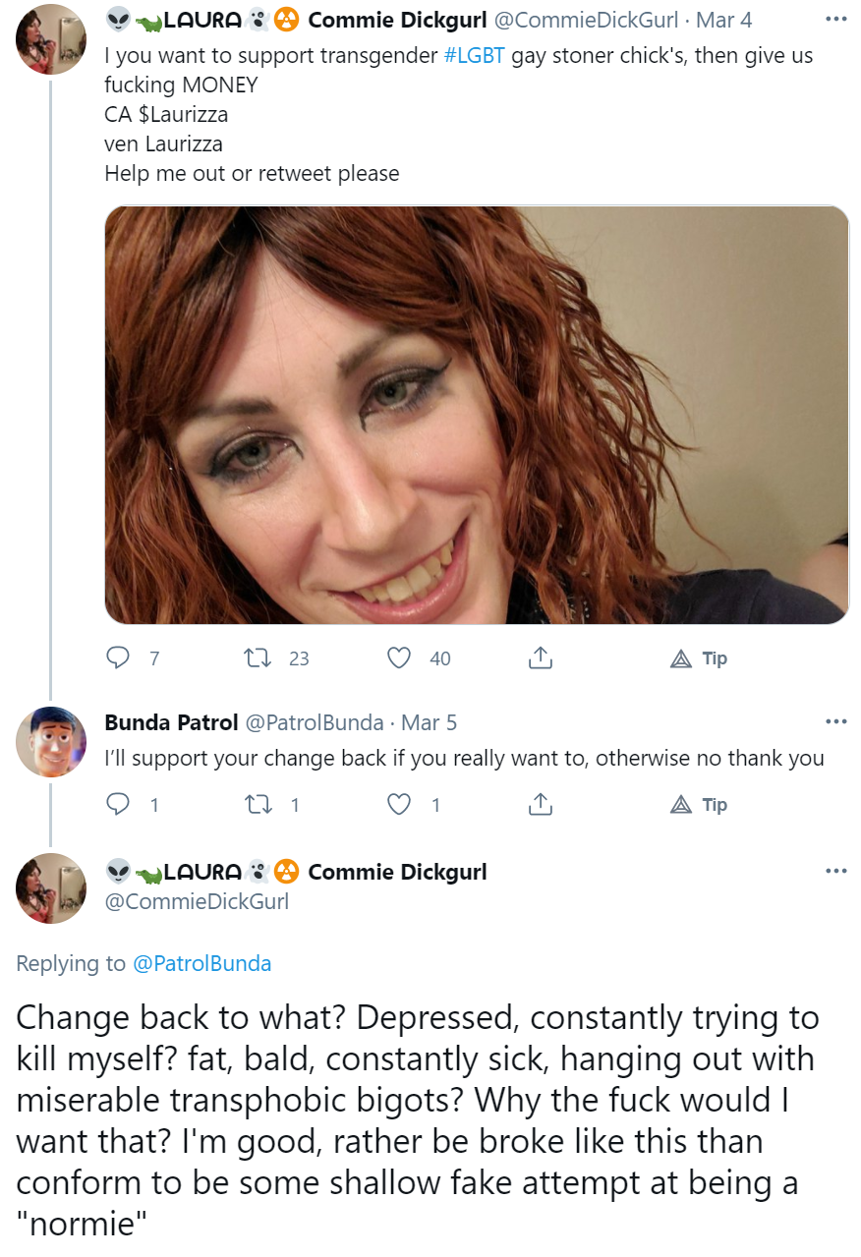Open more options for the Mar 4 tweet
The height and width of the screenshot is (1257, 861).
(835, 20)
